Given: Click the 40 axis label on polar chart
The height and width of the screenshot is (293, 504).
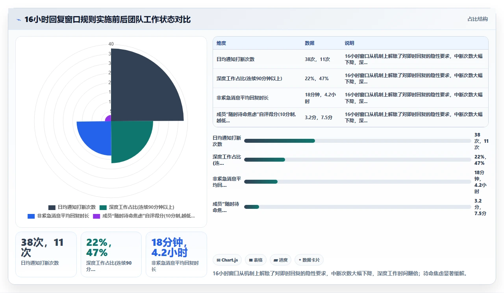Looking at the screenshot, I should 111,44.
